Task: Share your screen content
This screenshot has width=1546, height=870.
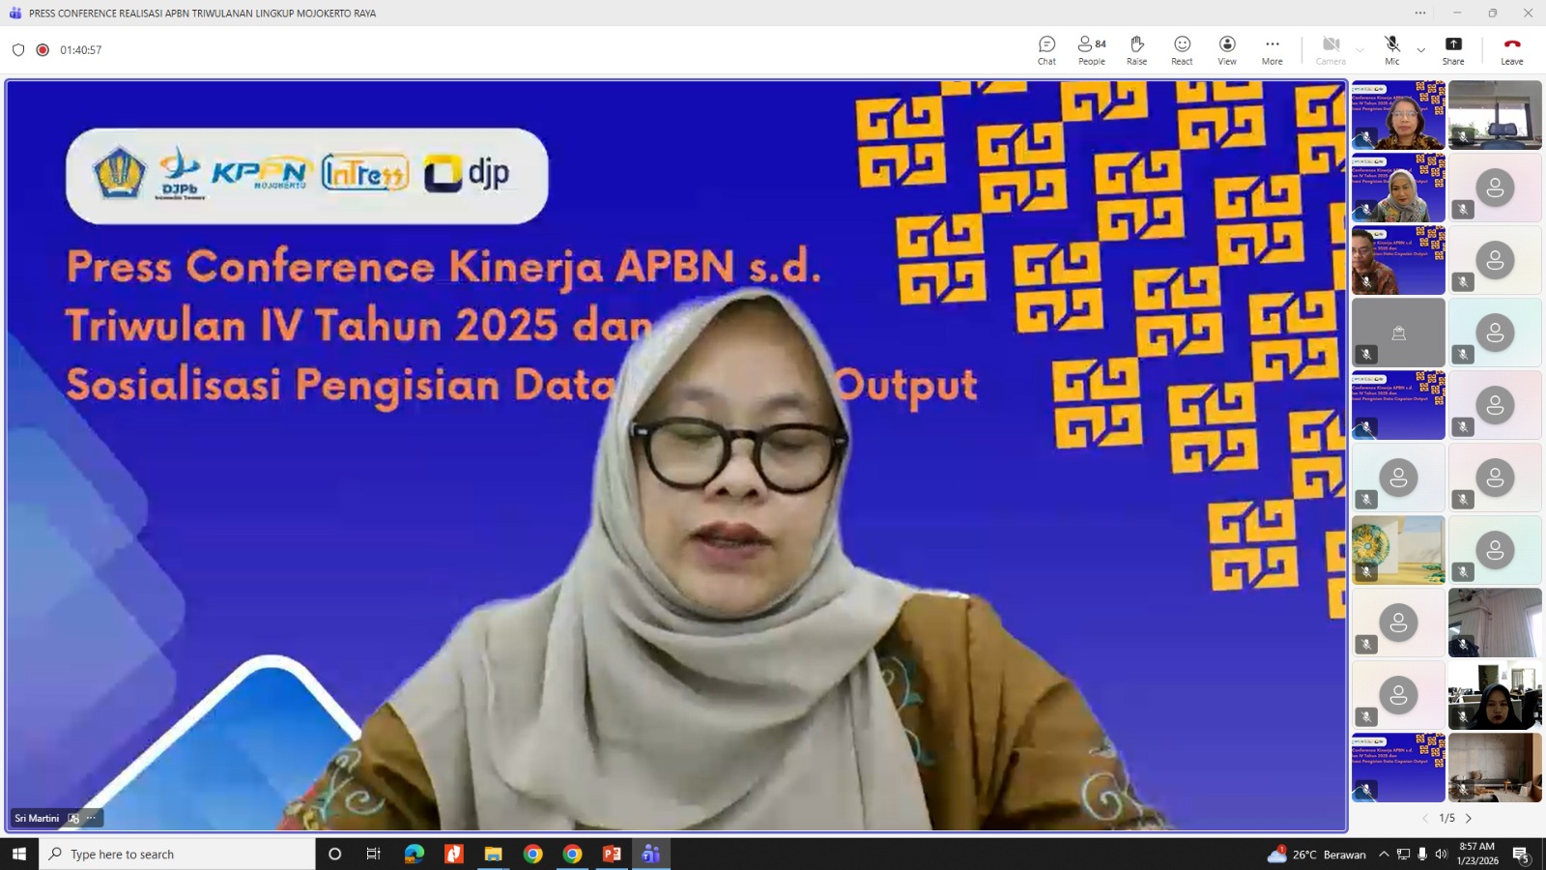Action: [x=1453, y=50]
